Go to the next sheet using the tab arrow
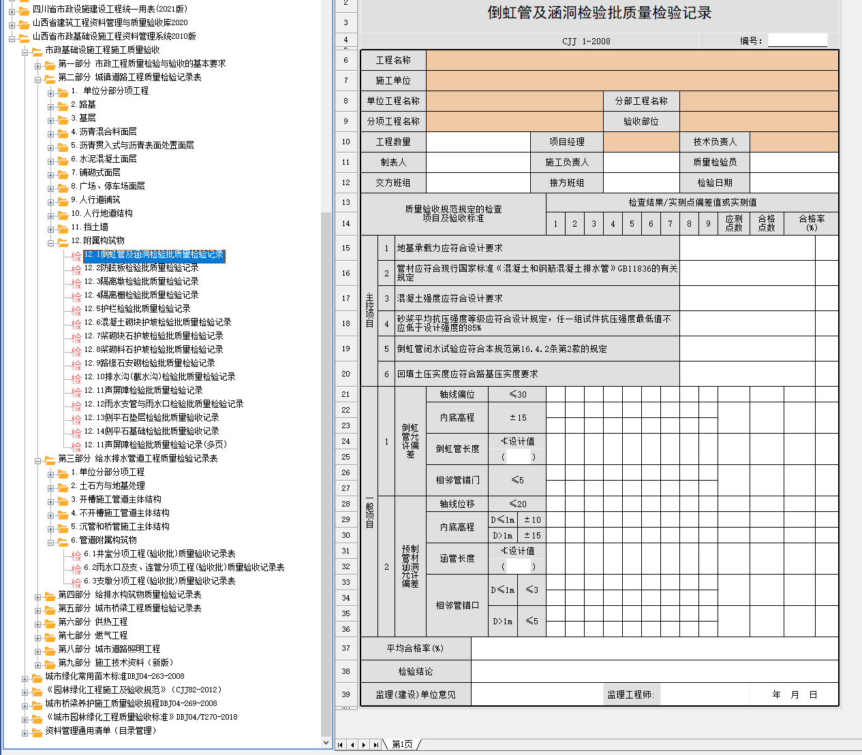The image size is (862, 755). 364,745
